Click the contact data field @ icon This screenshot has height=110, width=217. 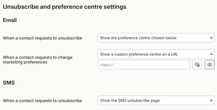(197, 65)
